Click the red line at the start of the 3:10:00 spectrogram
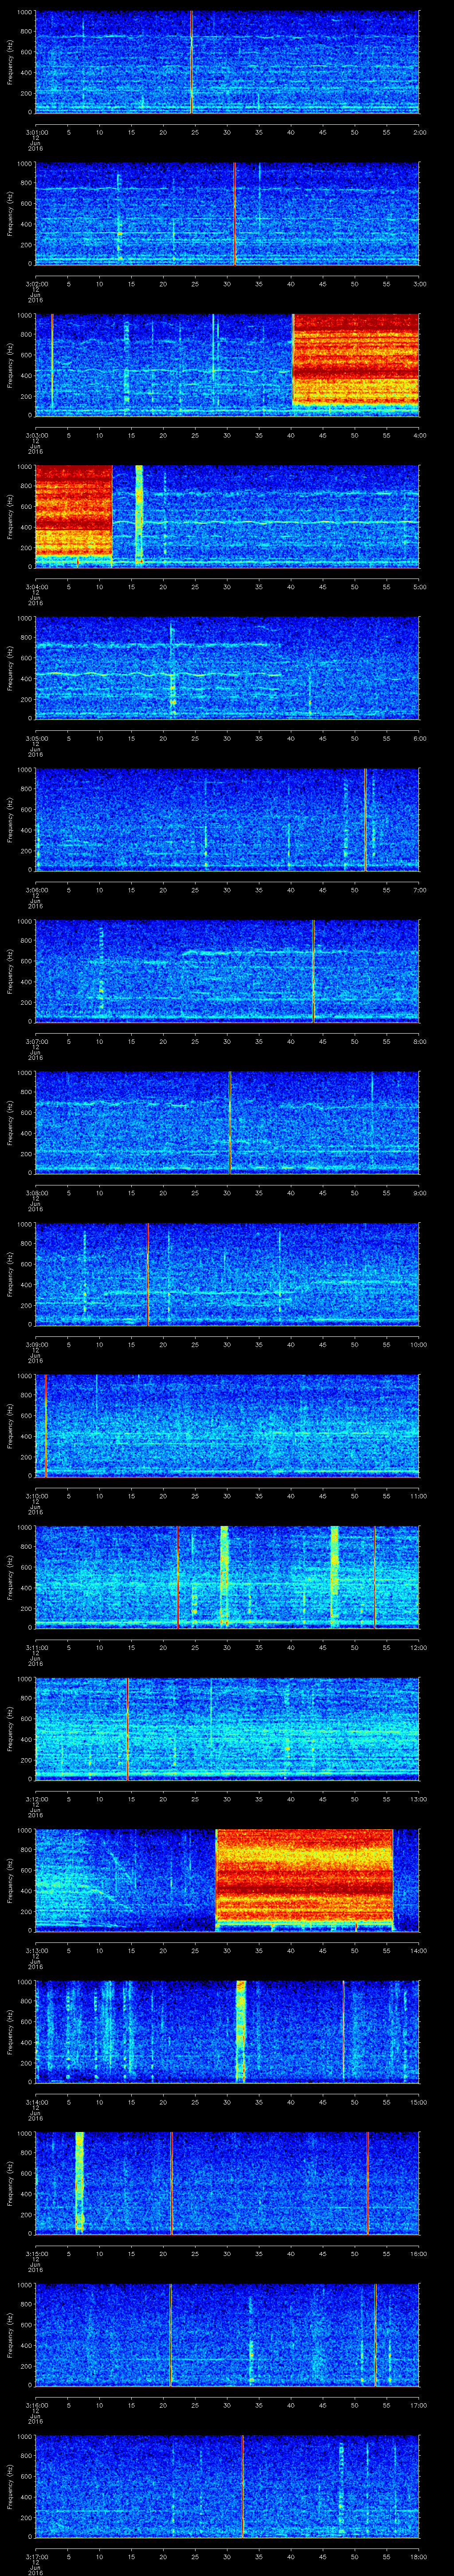Viewport: 454px width, 2576px height. point(46,1425)
